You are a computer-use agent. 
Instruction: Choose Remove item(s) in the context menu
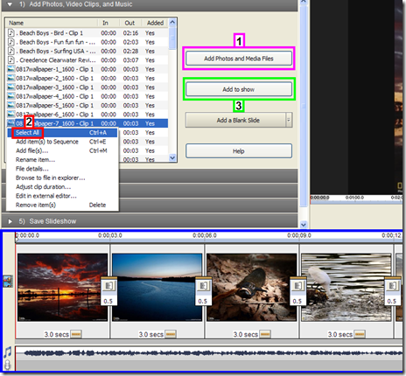pyautogui.click(x=62, y=205)
